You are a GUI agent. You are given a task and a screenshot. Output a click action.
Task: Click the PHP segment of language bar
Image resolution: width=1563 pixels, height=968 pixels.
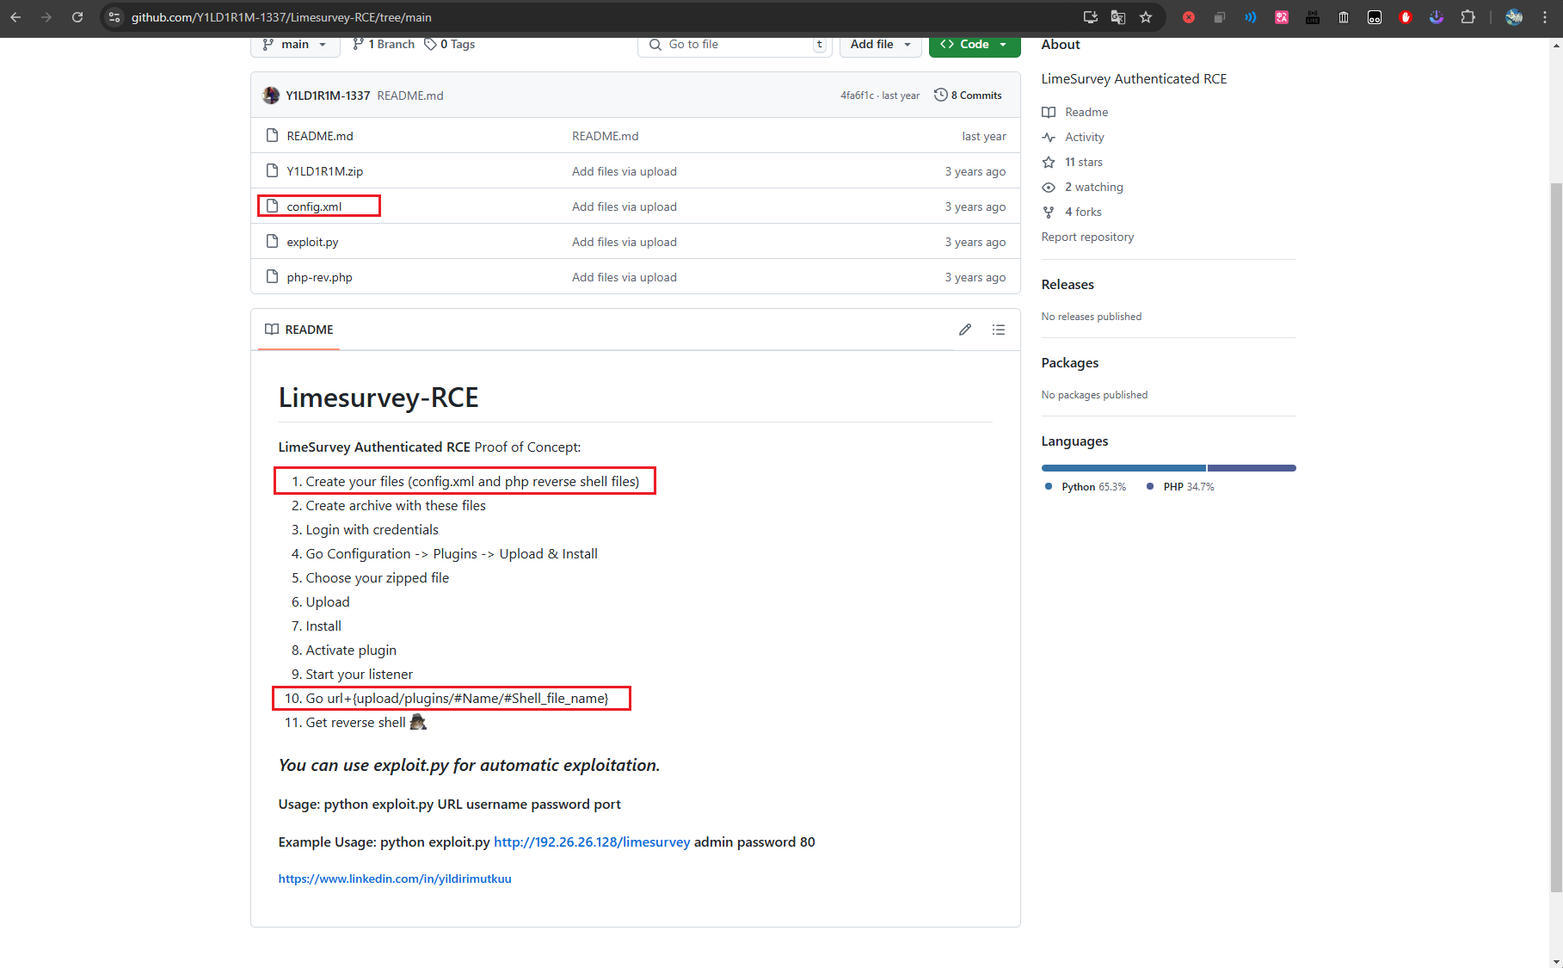(x=1252, y=468)
